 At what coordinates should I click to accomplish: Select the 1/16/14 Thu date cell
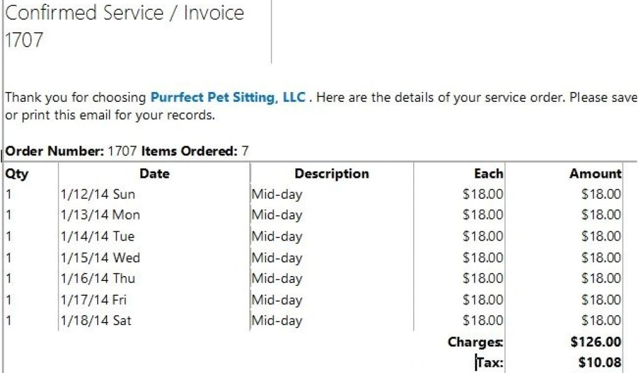(x=98, y=278)
